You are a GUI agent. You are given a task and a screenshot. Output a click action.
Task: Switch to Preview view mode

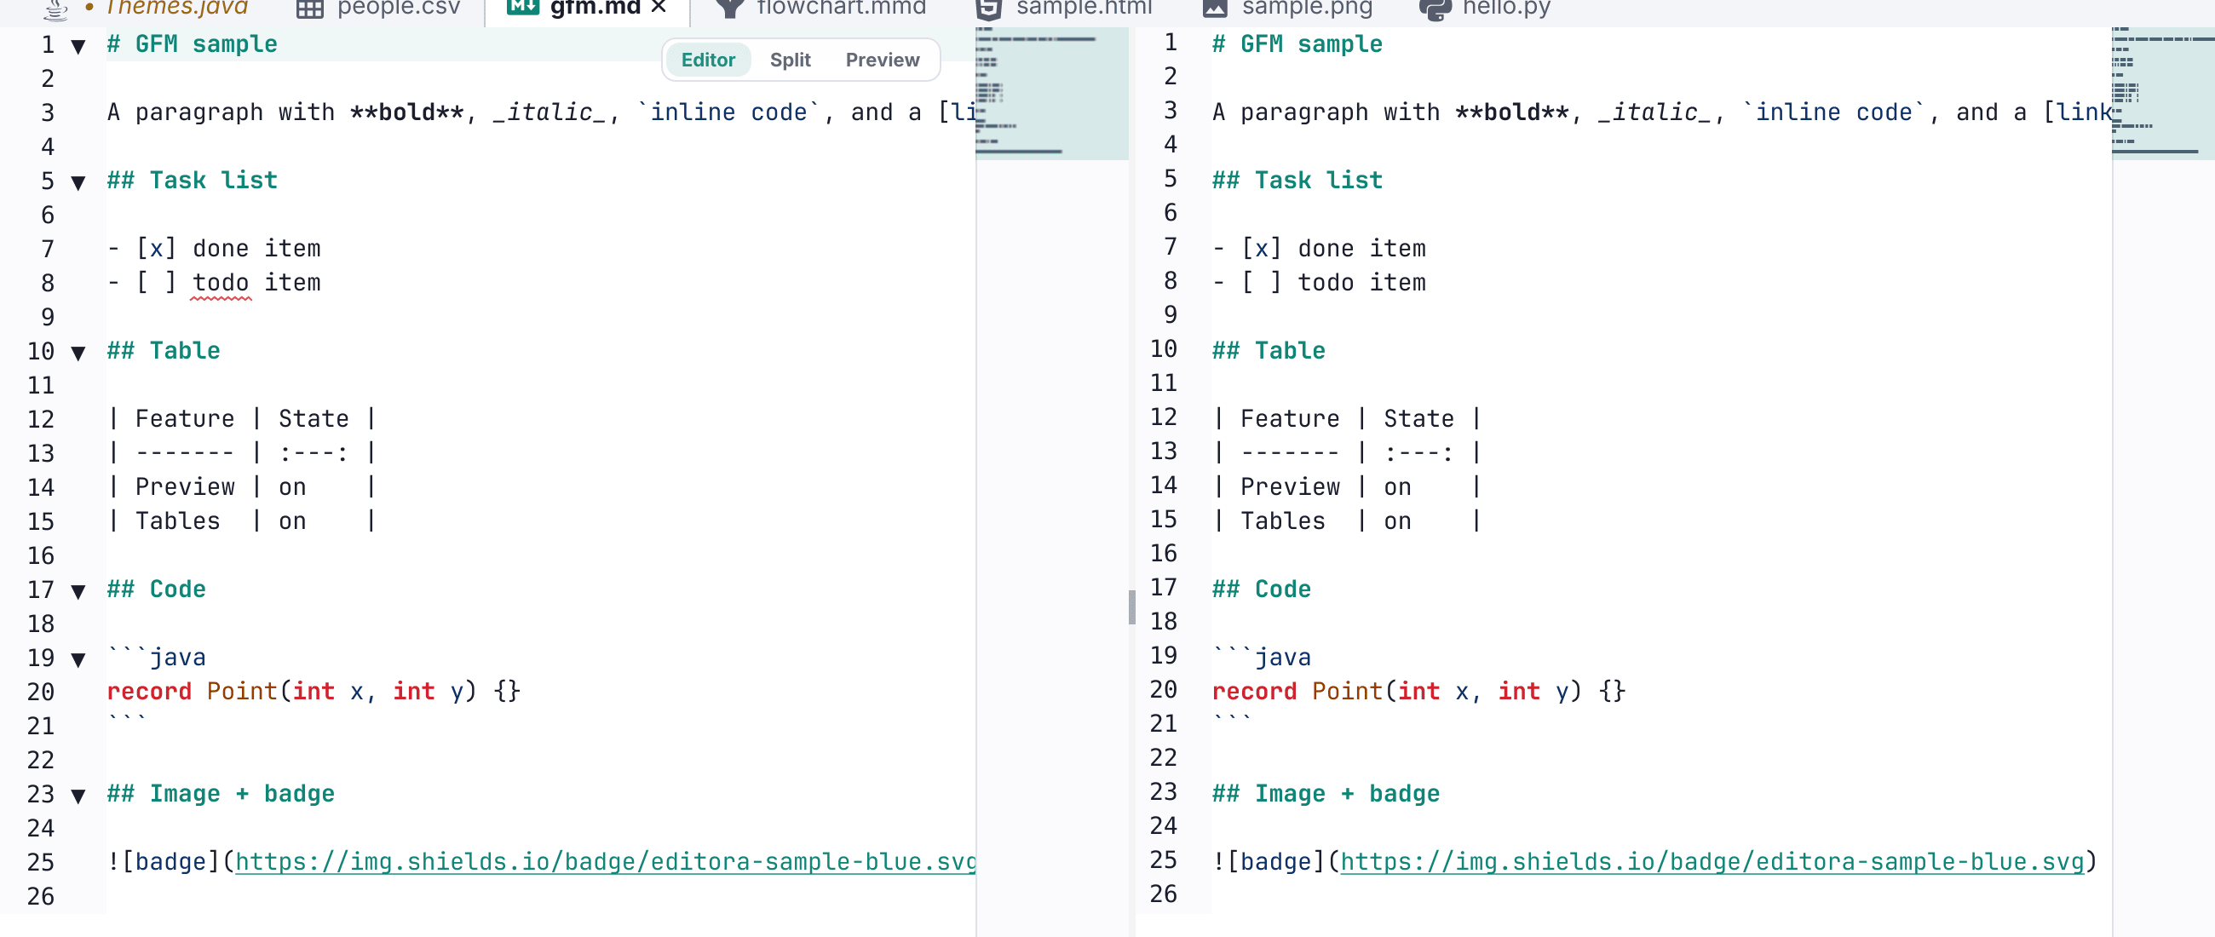click(x=883, y=60)
